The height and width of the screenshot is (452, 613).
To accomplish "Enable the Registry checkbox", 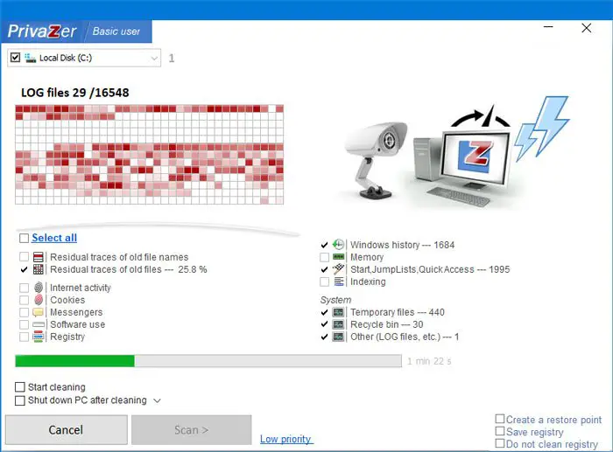I will tap(24, 337).
